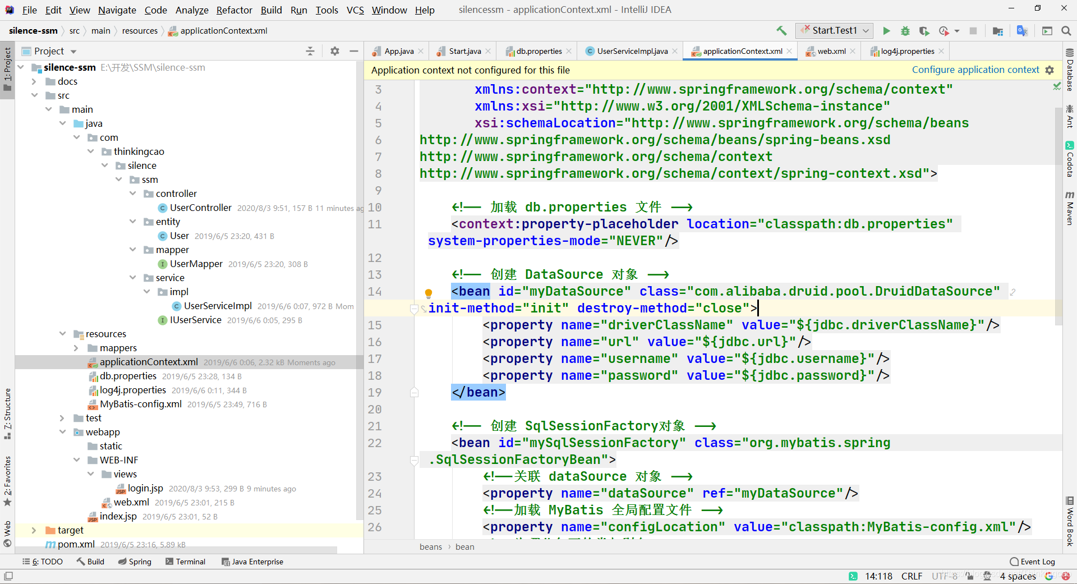Open the Codota side panel
This screenshot has width=1077, height=584.
[1070, 159]
